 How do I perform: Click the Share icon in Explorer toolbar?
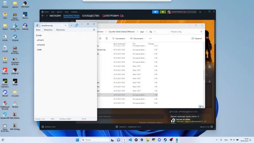pyautogui.click(x=100, y=39)
